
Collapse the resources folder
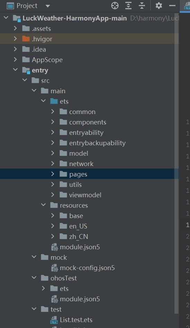(x=43, y=205)
